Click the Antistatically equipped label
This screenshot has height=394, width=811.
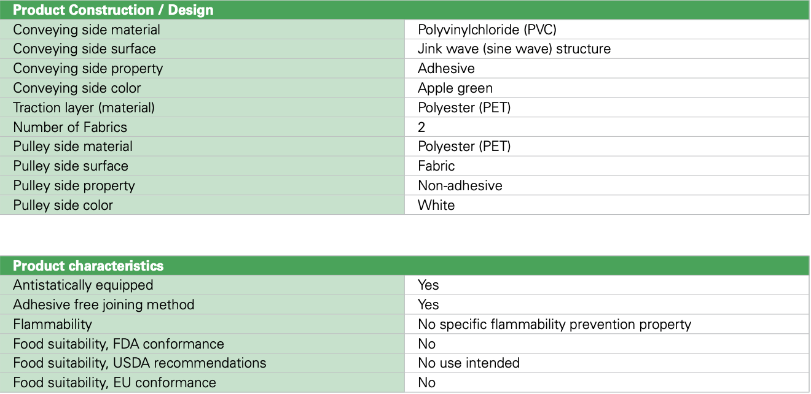83,285
